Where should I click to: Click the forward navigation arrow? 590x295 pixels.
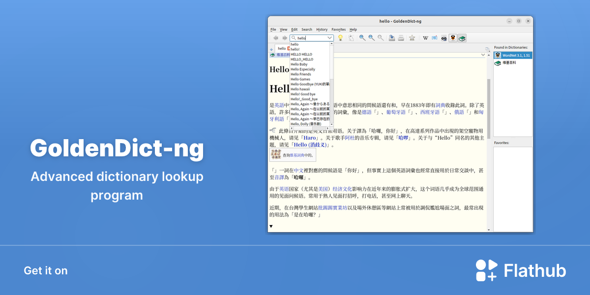[284, 38]
